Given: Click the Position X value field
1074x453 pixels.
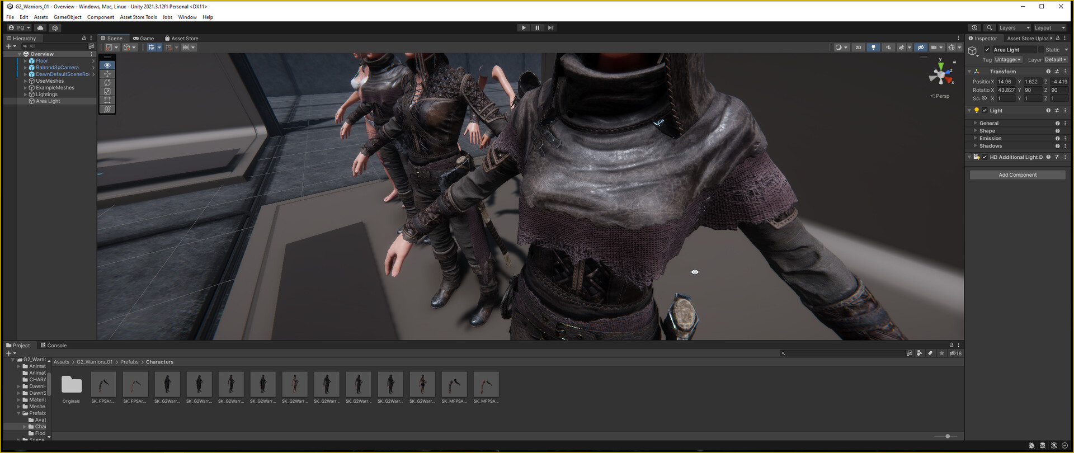Looking at the screenshot, I should [x=1006, y=82].
